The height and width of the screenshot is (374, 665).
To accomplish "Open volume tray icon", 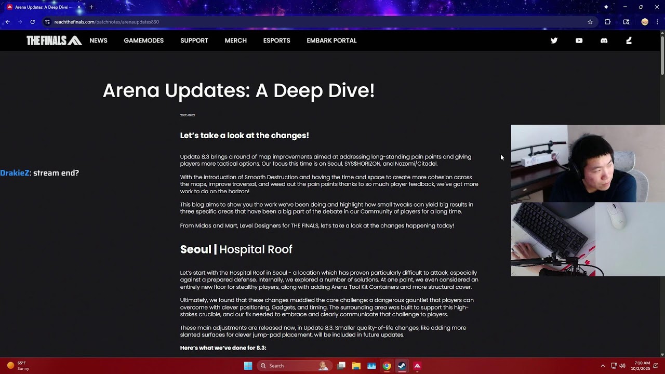I will tap(622, 366).
